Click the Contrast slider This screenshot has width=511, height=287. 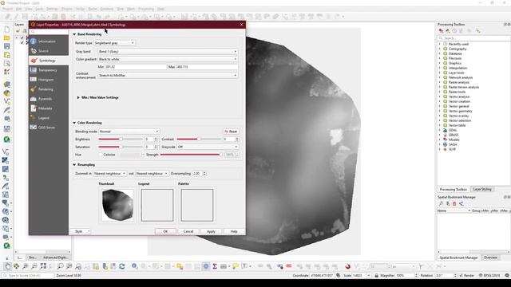(x=199, y=140)
